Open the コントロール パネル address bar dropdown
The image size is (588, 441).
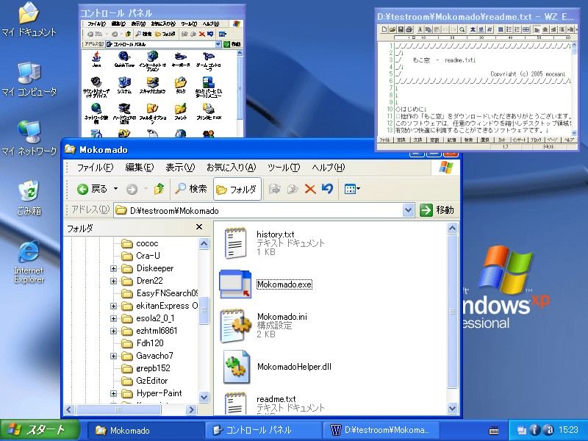(x=218, y=44)
